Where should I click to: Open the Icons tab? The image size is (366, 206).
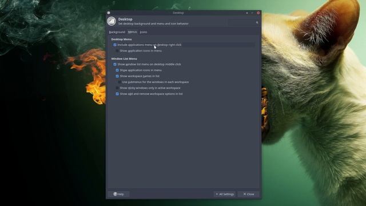point(144,32)
